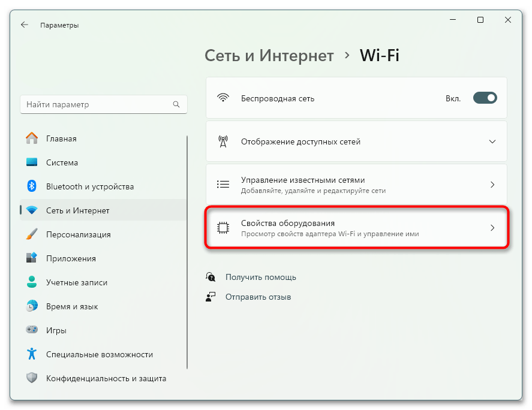Click text Просмотр свойств адаптера Wi-Fi

tap(298, 234)
